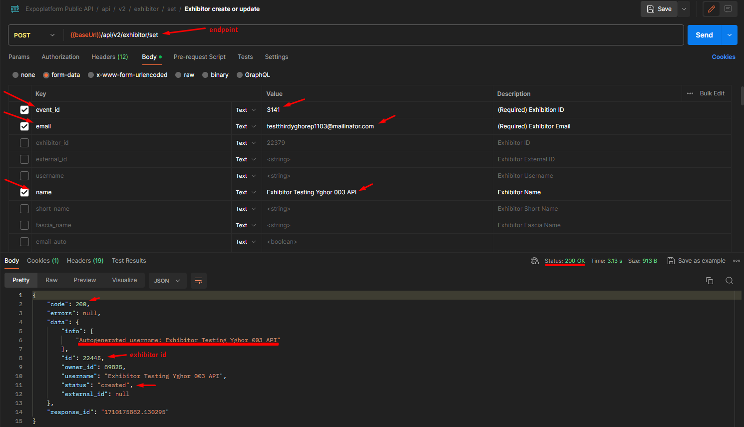This screenshot has height=427, width=744.
Task: Open the JSON format dropdown
Action: (x=167, y=281)
